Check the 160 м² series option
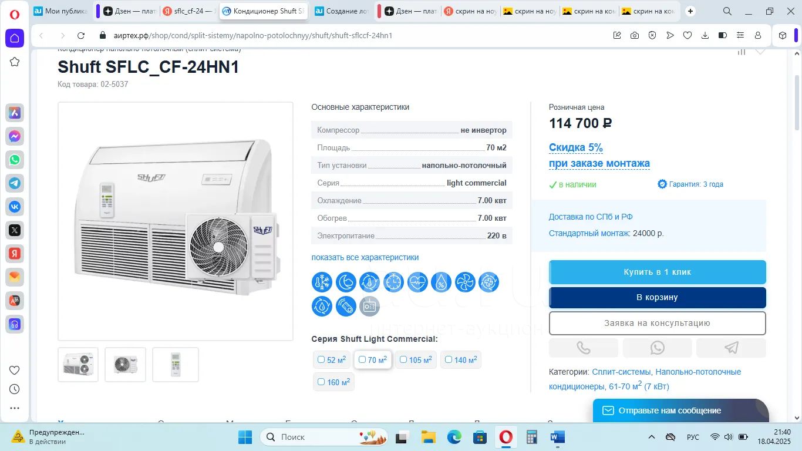The height and width of the screenshot is (451, 802). pyautogui.click(x=333, y=382)
